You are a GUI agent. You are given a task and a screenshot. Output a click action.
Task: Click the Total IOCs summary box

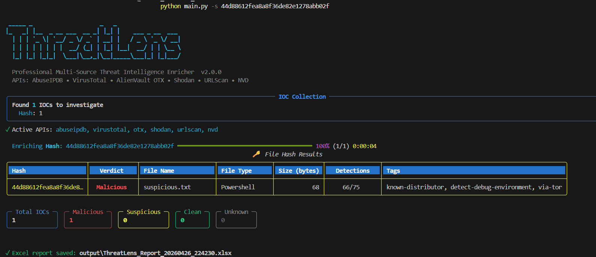click(x=32, y=219)
